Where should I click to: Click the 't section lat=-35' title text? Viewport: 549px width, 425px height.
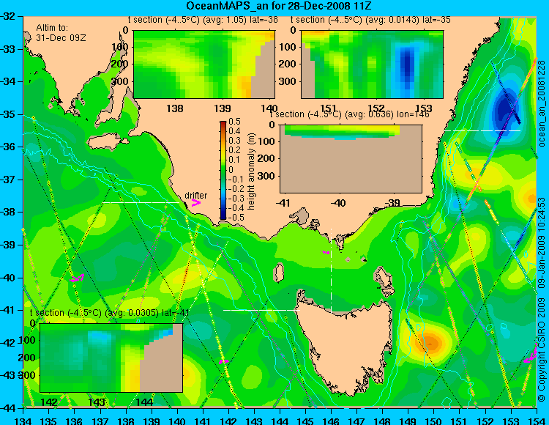[370, 20]
